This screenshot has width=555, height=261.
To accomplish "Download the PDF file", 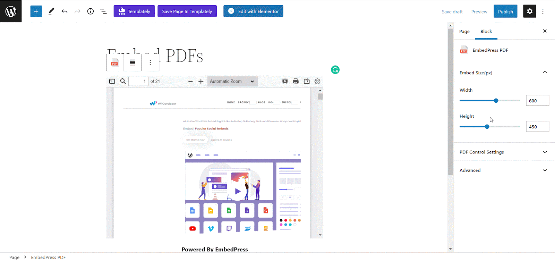I will 307,81.
